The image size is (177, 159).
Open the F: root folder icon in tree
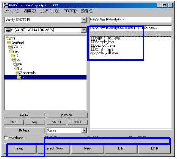(x=8, y=38)
